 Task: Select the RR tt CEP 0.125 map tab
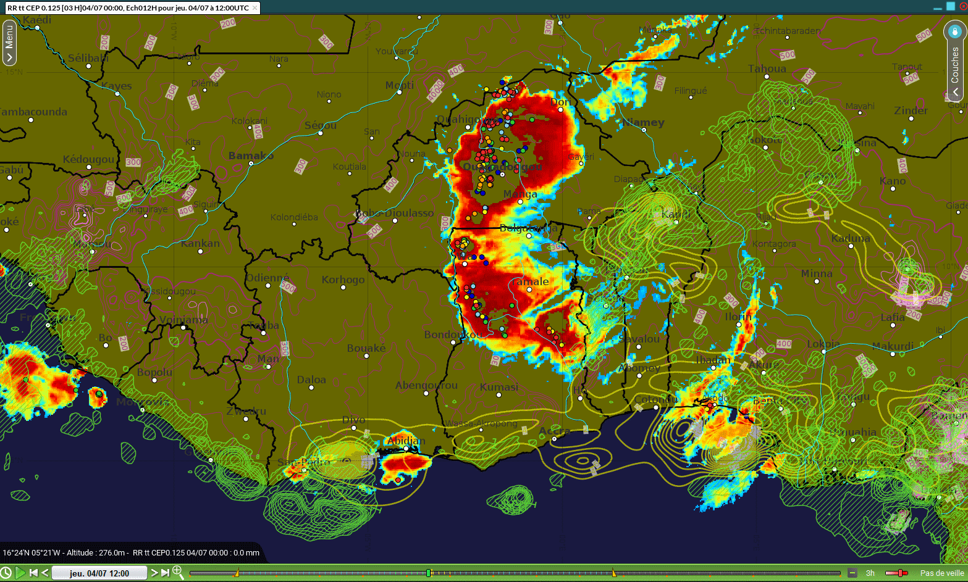[133, 8]
